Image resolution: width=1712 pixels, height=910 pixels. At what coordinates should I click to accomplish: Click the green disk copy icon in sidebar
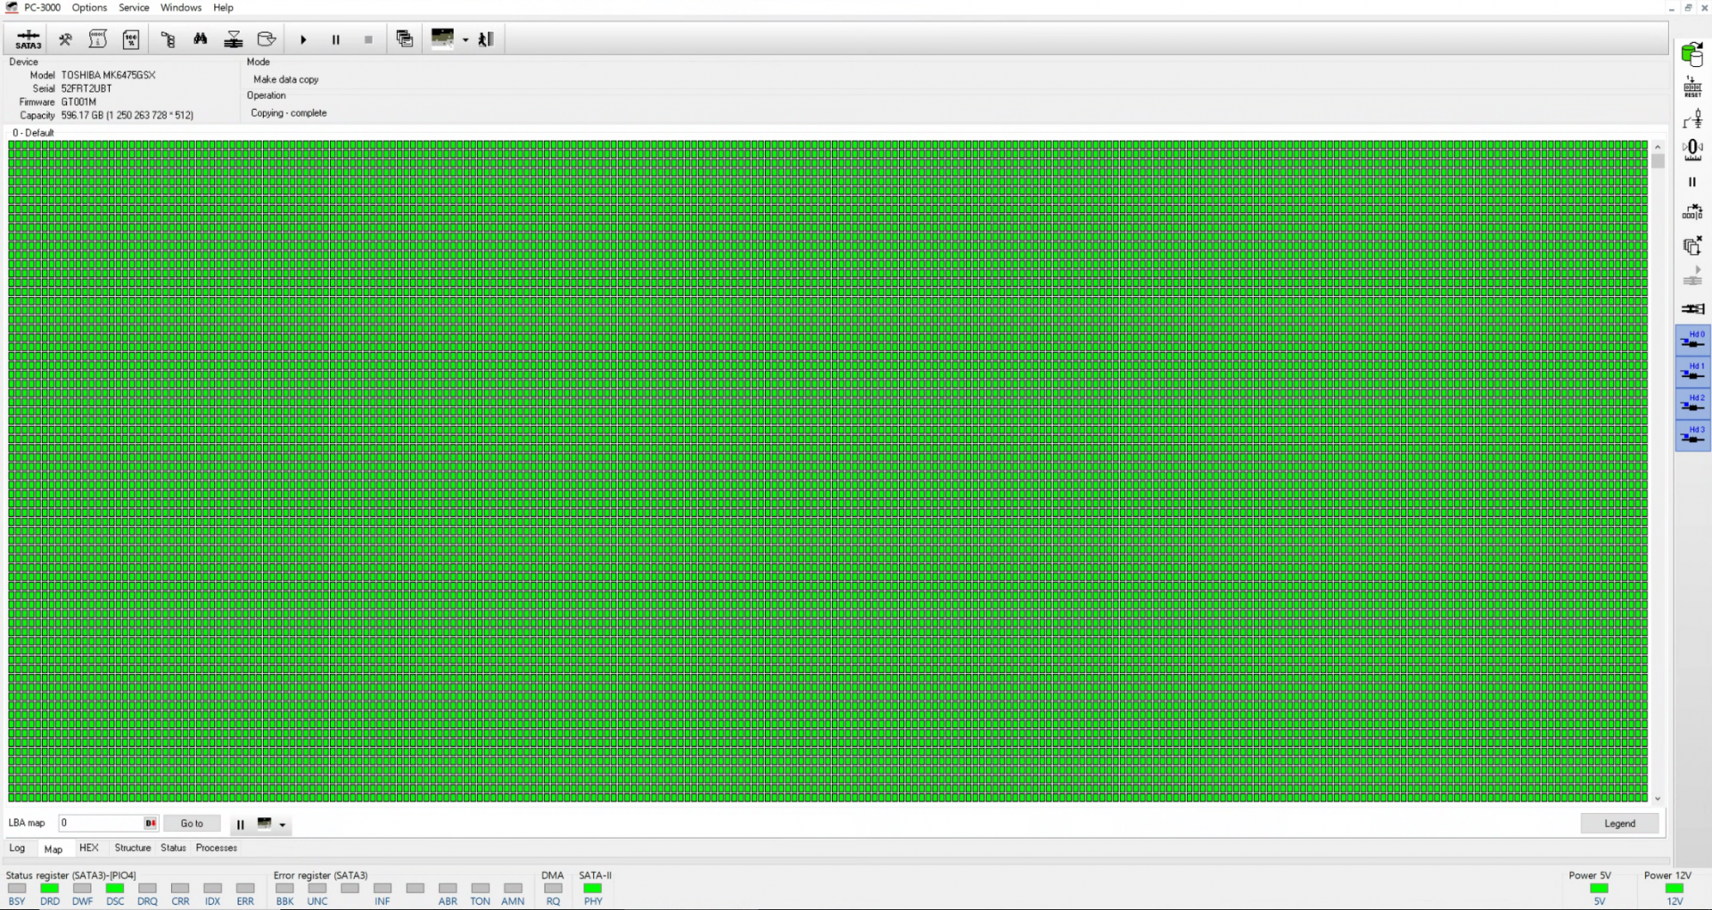(1692, 54)
